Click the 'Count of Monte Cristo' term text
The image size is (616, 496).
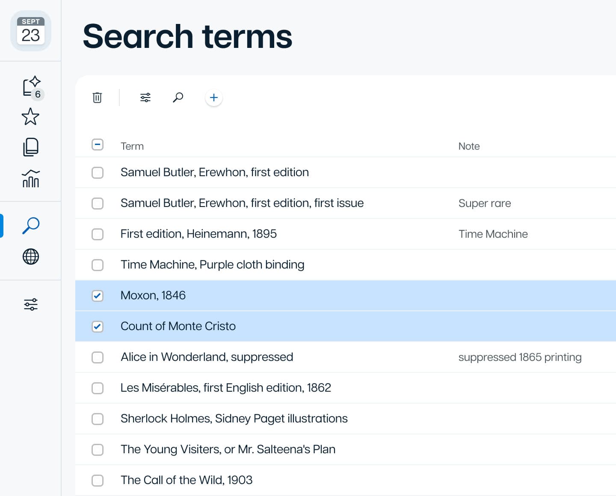[178, 326]
